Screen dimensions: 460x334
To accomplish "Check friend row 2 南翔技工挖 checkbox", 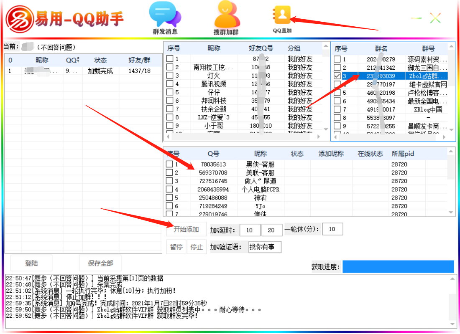I will pos(170,67).
